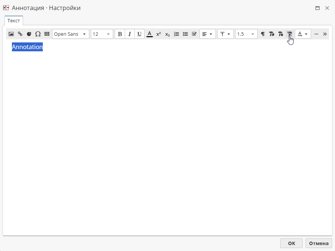The image size is (335, 251).
Task: Click the Отмена button
Action: pos(319,243)
